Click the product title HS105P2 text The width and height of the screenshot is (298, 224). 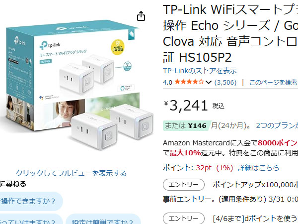point(205,58)
